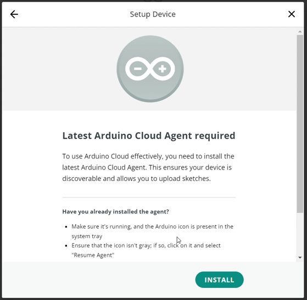Viewport: 307px width, 300px height.
Task: Click the gray footer area beside Install
Action: pyautogui.click(x=98, y=280)
